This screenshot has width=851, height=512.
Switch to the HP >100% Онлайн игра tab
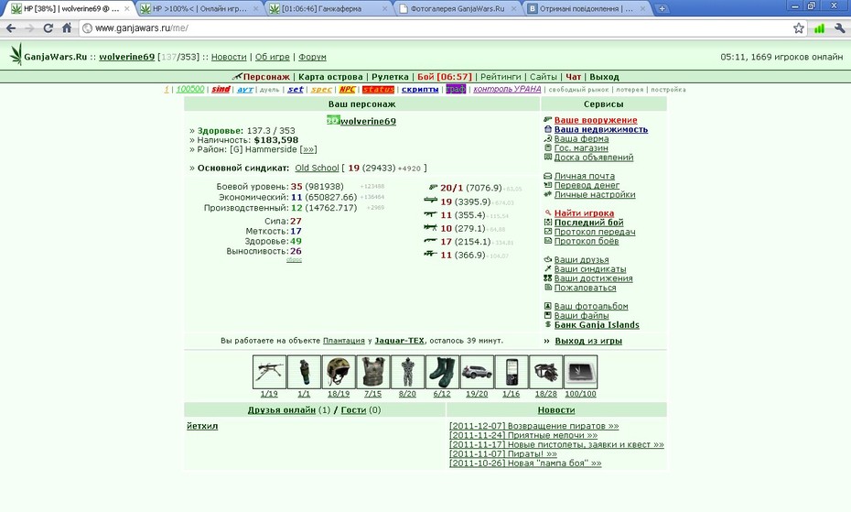point(199,8)
